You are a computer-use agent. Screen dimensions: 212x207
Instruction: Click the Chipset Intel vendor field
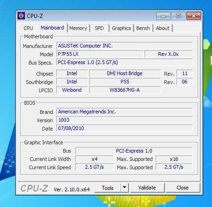[x=72, y=73]
